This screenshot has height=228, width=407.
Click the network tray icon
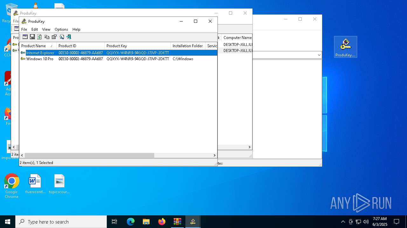pyautogui.click(x=358, y=222)
